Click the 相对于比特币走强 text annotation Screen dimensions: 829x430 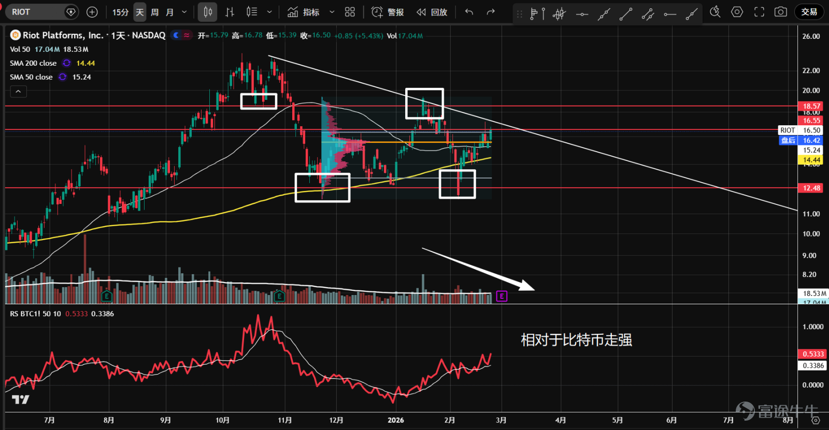(576, 340)
